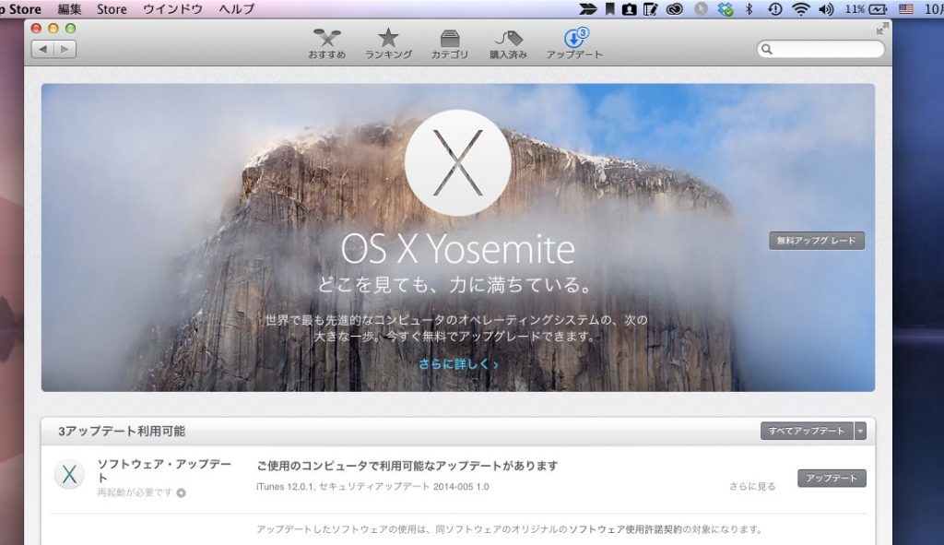944x545 pixels.
Task: Open the 編集 menu
Action: point(69,9)
